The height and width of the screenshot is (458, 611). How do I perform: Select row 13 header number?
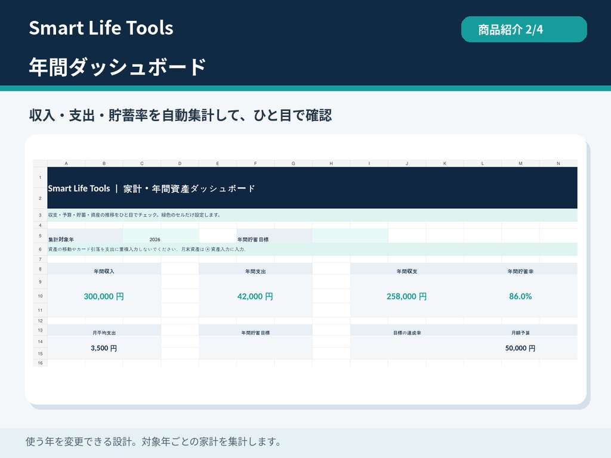[40, 330]
